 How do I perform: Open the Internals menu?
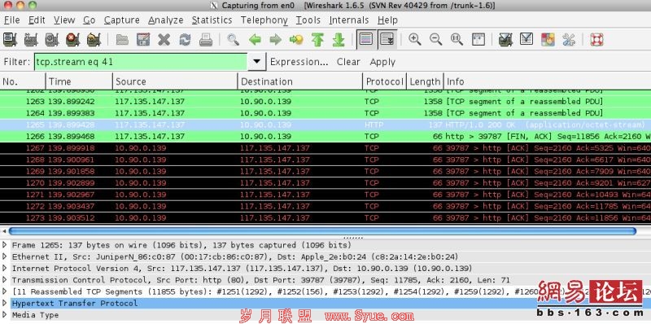[x=349, y=20]
